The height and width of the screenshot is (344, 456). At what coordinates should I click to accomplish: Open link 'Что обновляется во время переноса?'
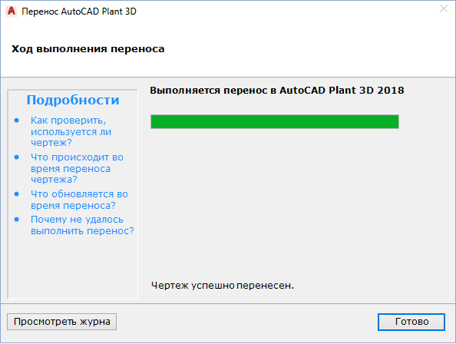coord(79,200)
